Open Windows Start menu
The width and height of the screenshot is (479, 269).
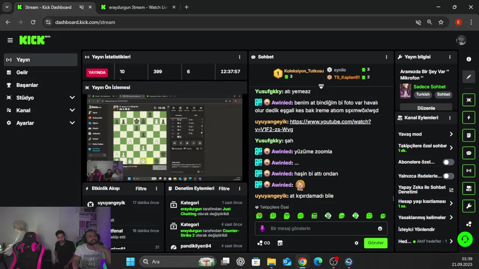coord(130,262)
